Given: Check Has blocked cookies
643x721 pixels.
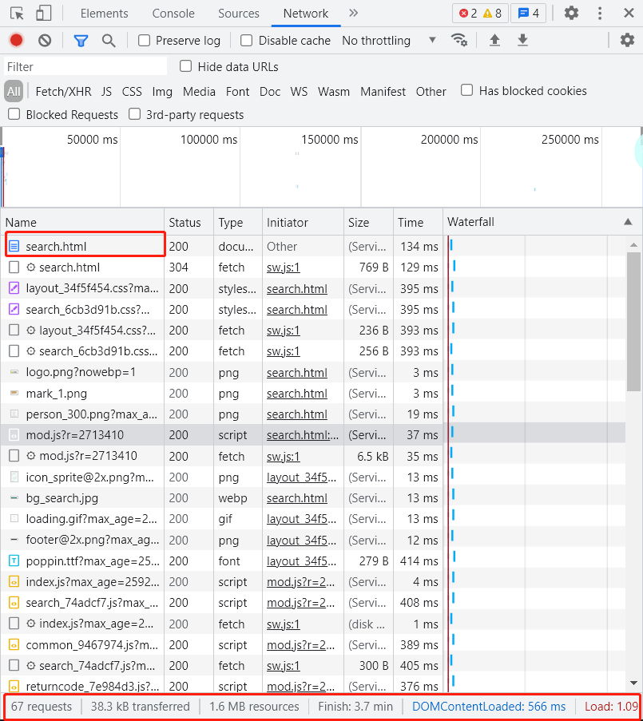Looking at the screenshot, I should [466, 90].
